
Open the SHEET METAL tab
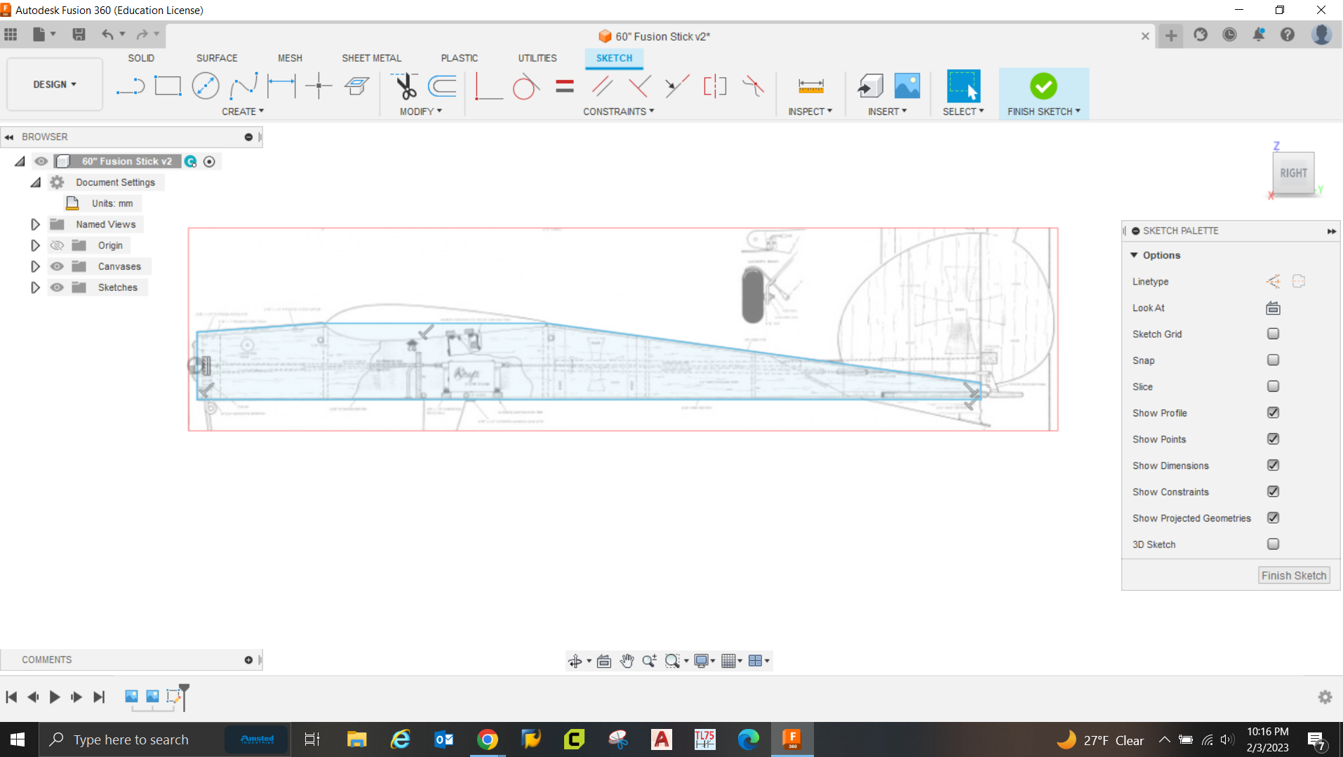371,58
